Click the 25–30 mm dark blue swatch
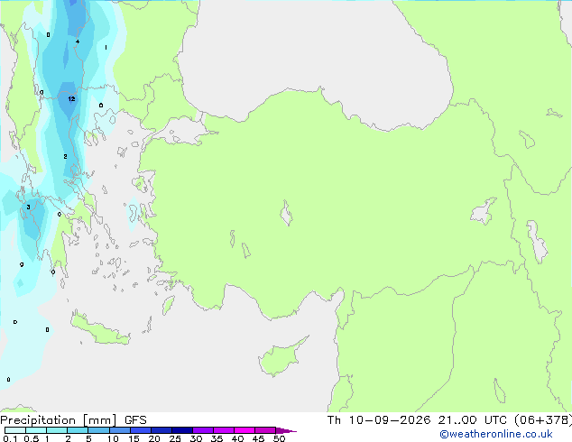This screenshot has height=442, width=572. pos(181,430)
